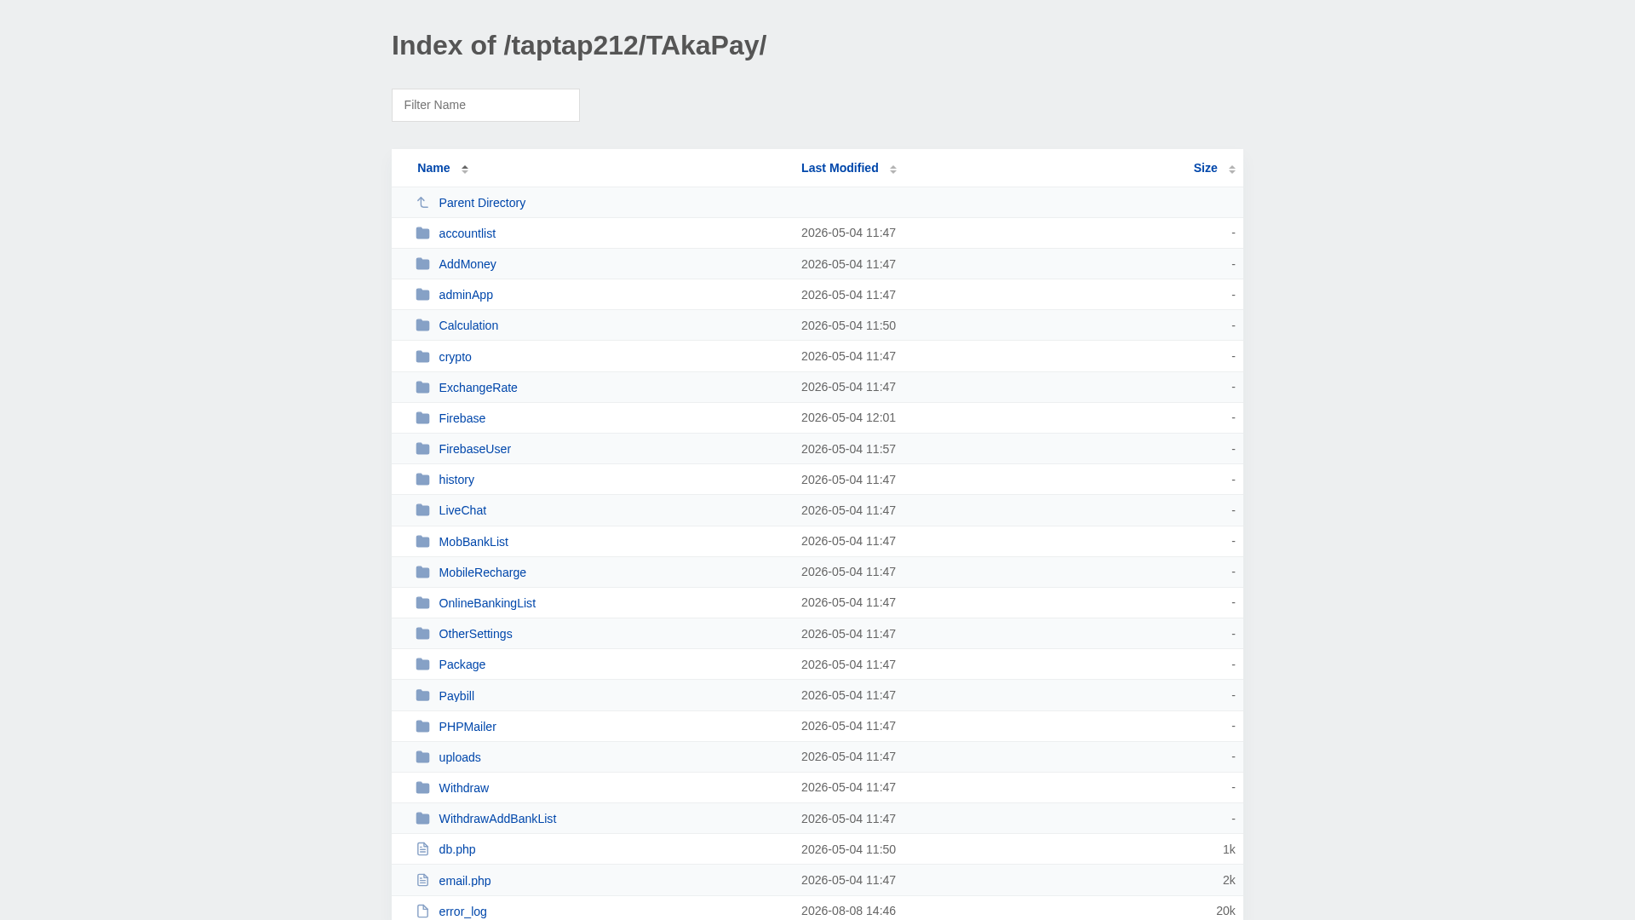1635x920 pixels.
Task: Click the folder icon beside adminApp
Action: pos(422,295)
